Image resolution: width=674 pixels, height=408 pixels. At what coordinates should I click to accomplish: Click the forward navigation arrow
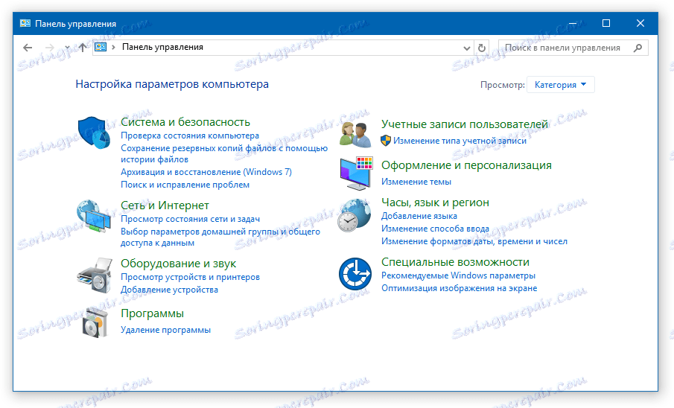[50, 48]
